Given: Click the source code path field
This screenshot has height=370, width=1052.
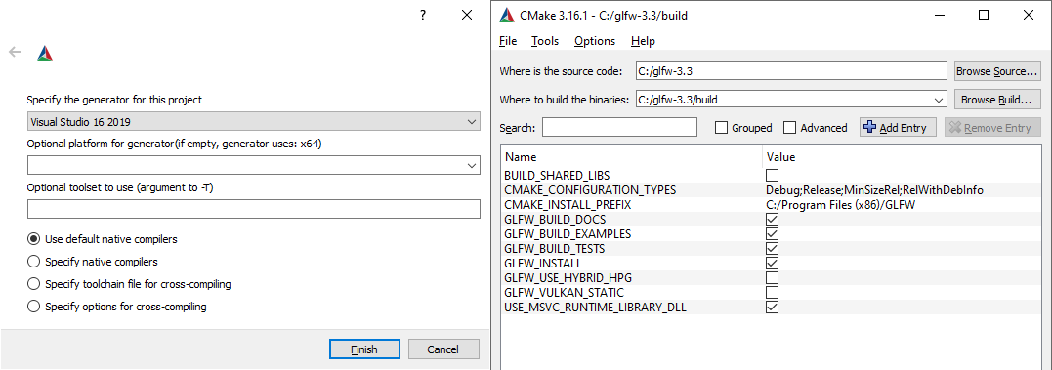Looking at the screenshot, I should pos(790,71).
